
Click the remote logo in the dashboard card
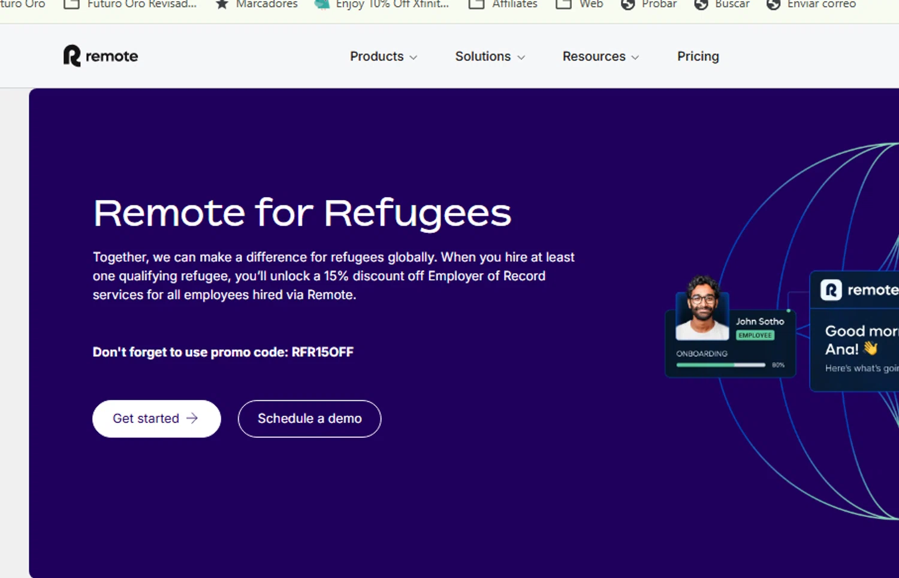click(x=859, y=290)
